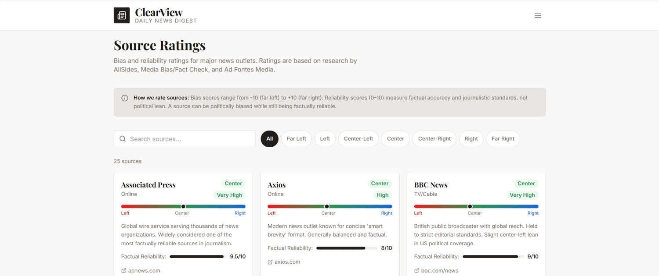This screenshot has width=659, height=276.
Task: Click the Axios card title
Action: [277, 185]
